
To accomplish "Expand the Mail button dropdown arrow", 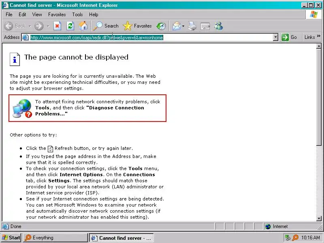I will 183,26.
